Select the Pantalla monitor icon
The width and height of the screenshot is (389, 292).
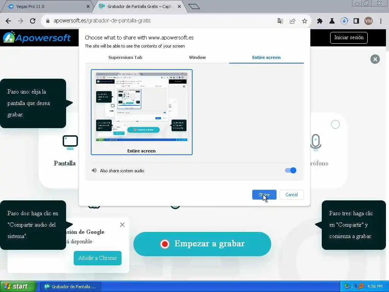[70, 142]
